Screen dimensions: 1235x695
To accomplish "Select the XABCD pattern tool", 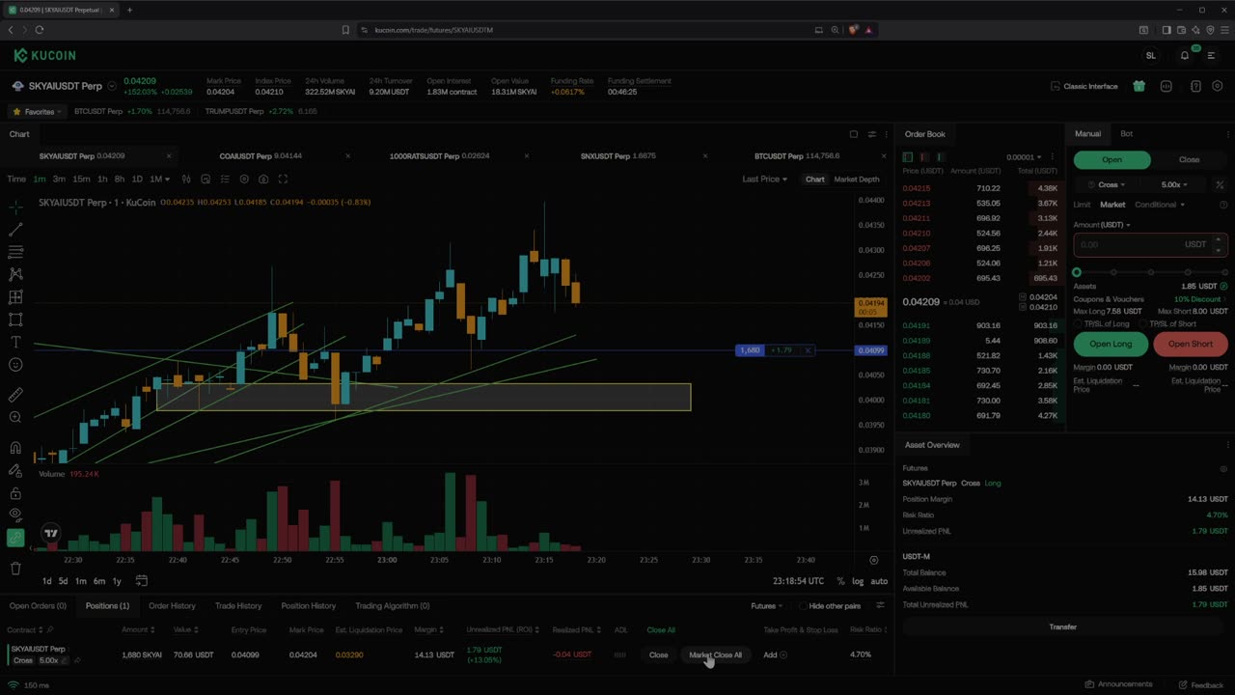I will tap(15, 274).
